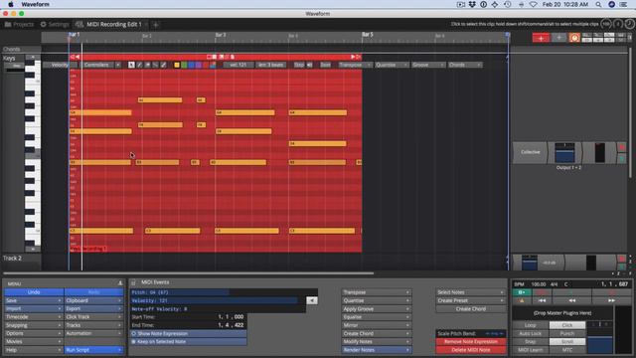Open the Apple menu

point(11,4)
